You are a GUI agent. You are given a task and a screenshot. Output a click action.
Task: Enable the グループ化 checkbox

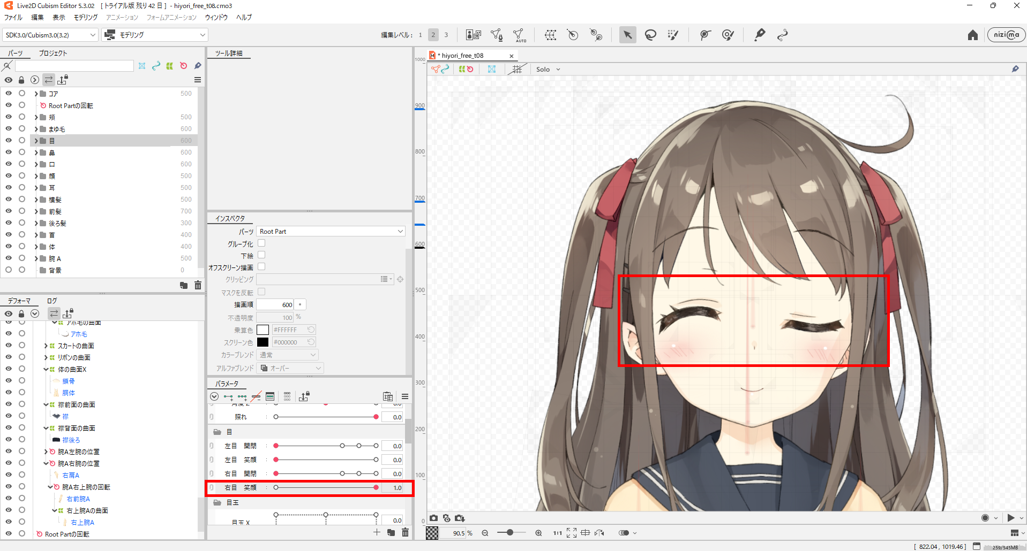point(261,243)
